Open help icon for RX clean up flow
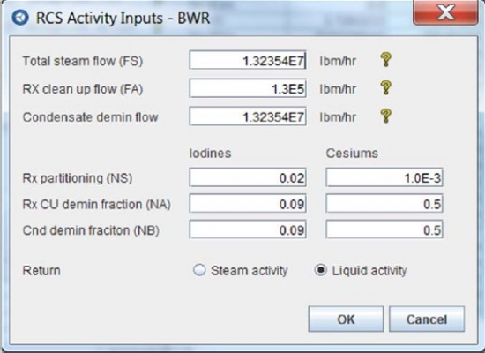This screenshot has height=353, width=485. point(385,88)
